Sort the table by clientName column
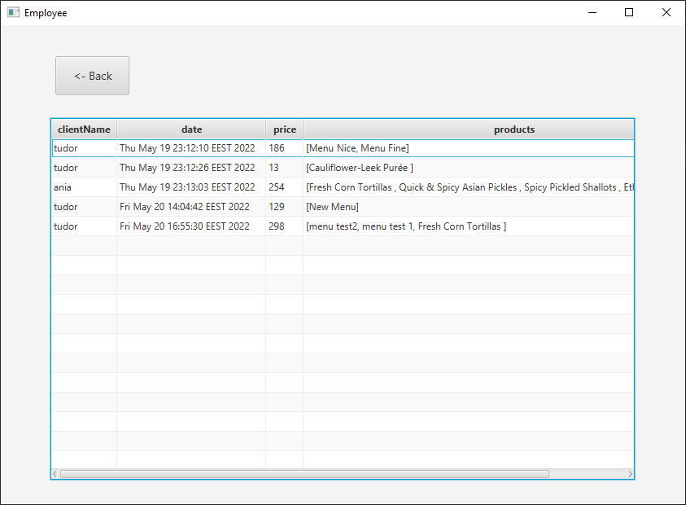The image size is (686, 505). pos(84,129)
